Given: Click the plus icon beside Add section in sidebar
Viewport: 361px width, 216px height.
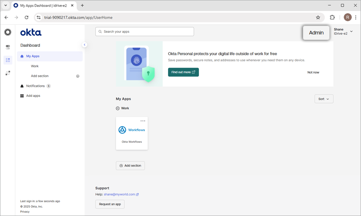Looking at the screenshot, I should click(78, 76).
